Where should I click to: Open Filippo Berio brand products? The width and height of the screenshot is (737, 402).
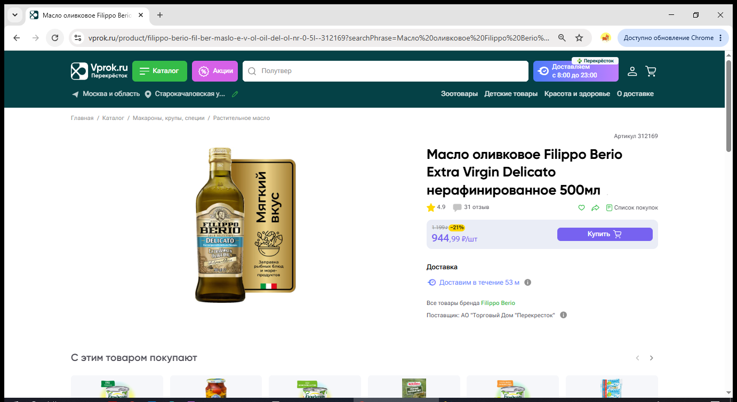[498, 303]
